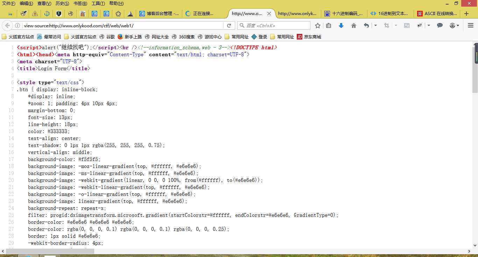Reload the current page
This screenshot has width=478, height=257.
click(229, 25)
